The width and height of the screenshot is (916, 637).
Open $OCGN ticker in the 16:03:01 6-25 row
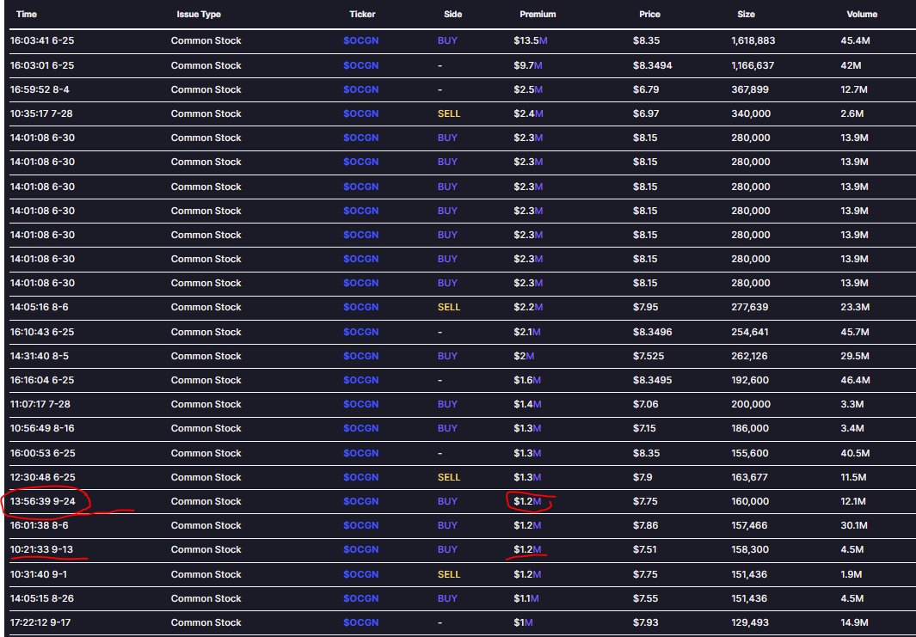coord(360,65)
